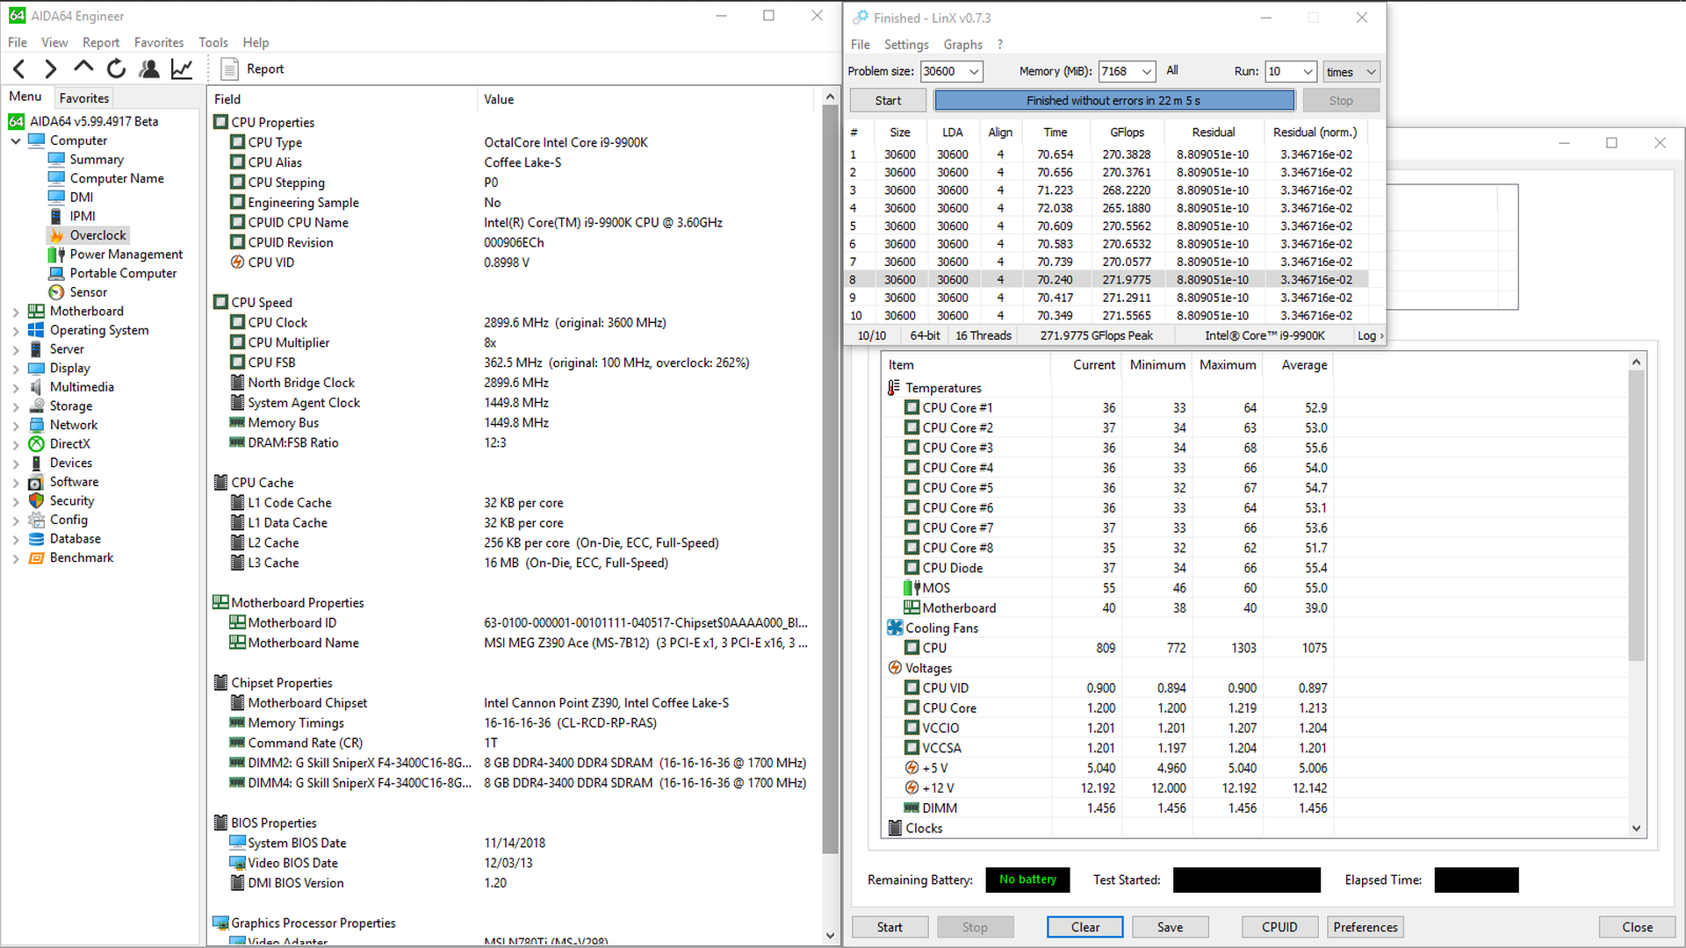Open Portable Computer page

click(x=123, y=273)
